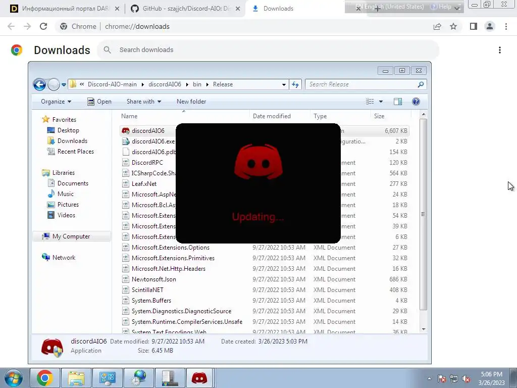Image resolution: width=517 pixels, height=388 pixels.
Task: Click the Explorer back arrow button
Action: (x=39, y=84)
